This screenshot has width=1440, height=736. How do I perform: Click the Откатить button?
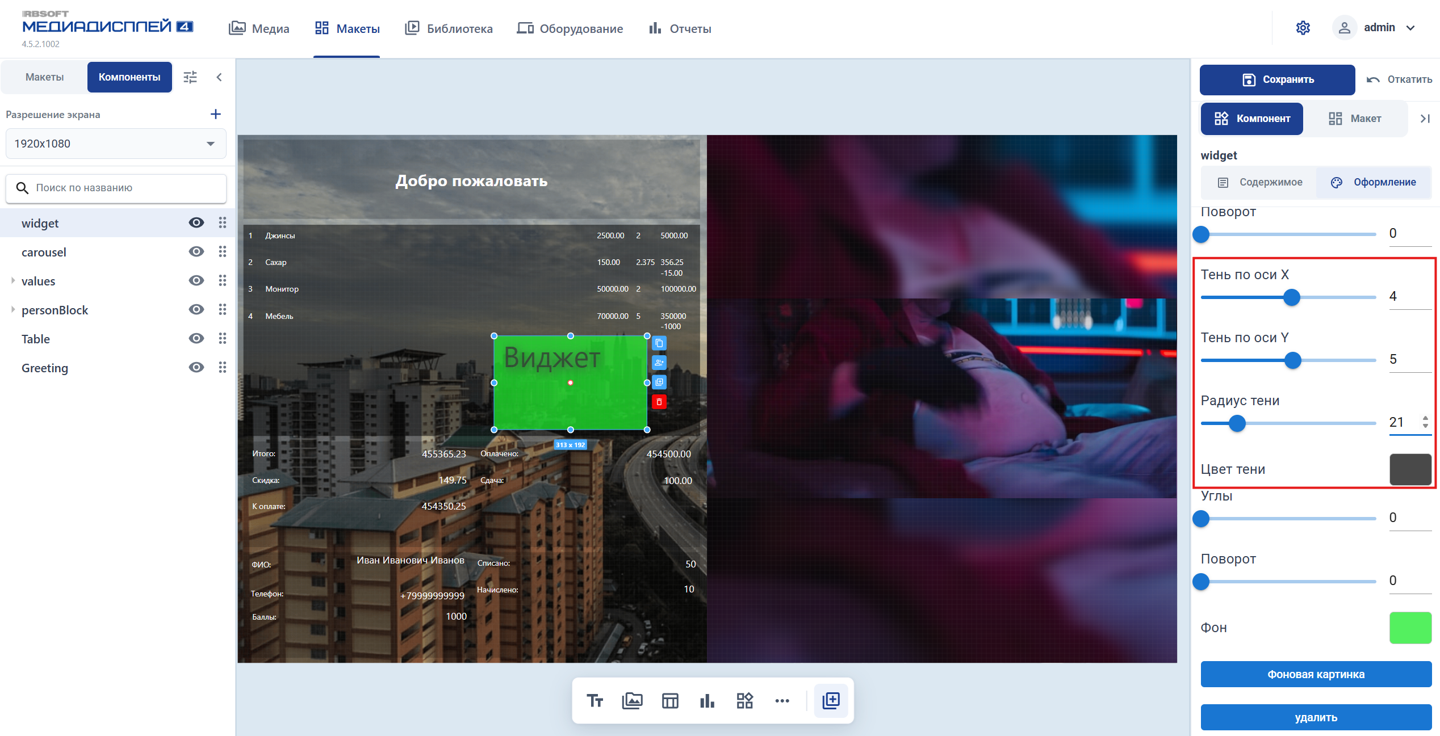click(x=1399, y=79)
